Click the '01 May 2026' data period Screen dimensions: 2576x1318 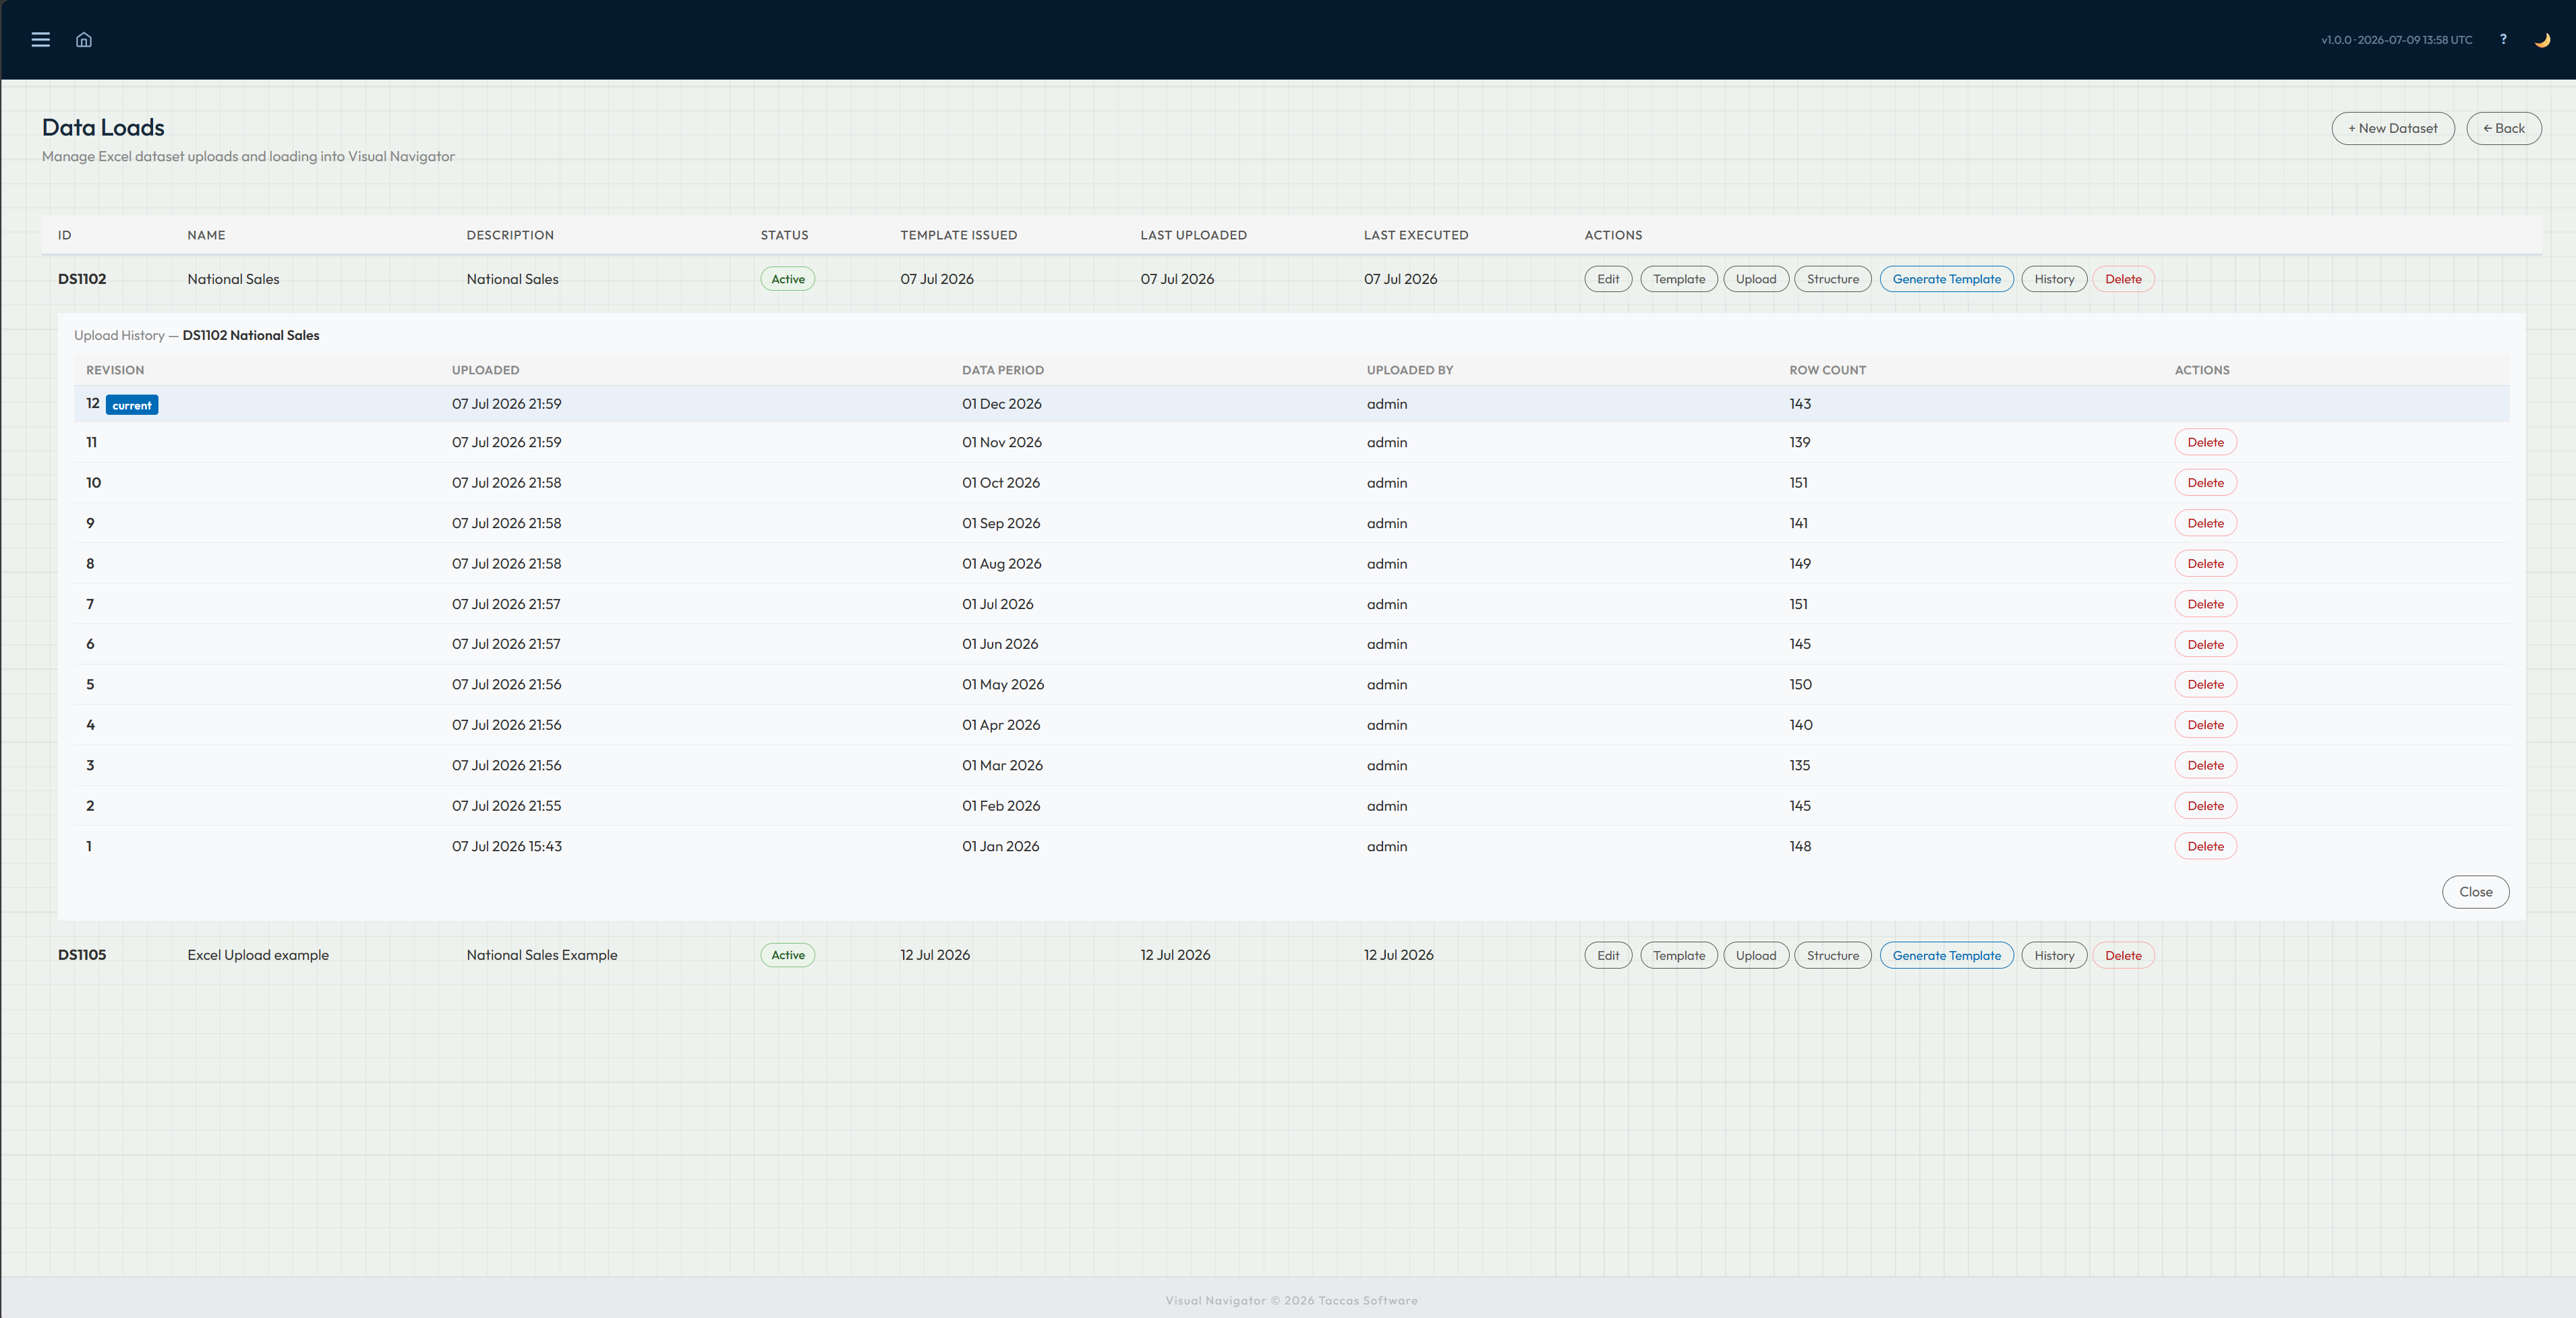coord(1003,685)
